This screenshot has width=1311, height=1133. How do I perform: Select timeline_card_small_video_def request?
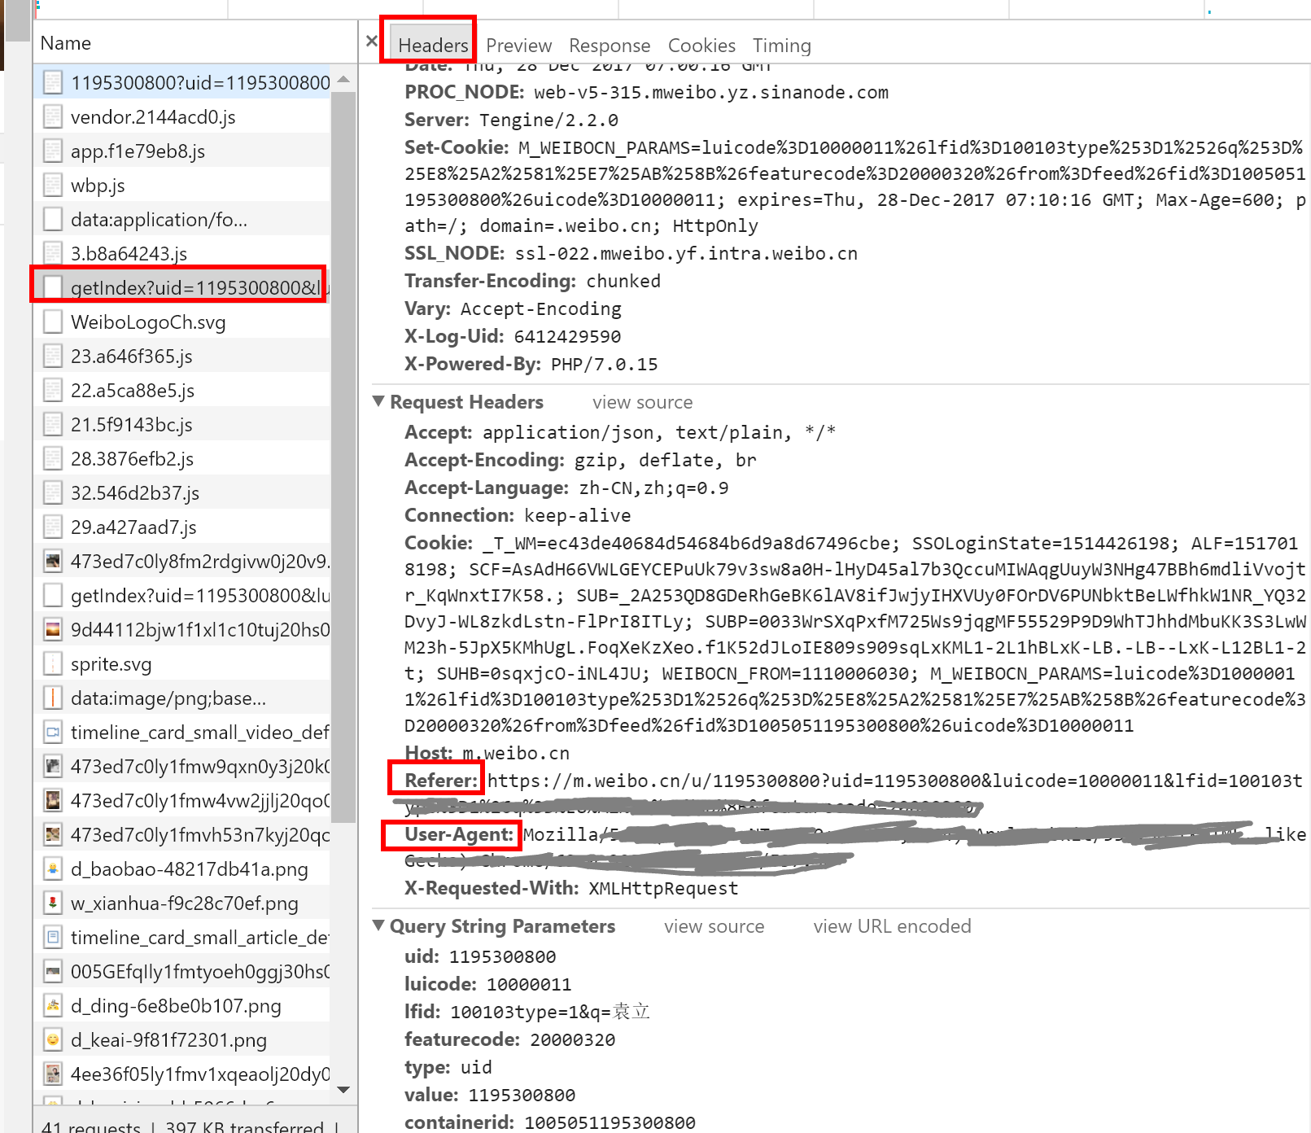[x=182, y=733]
